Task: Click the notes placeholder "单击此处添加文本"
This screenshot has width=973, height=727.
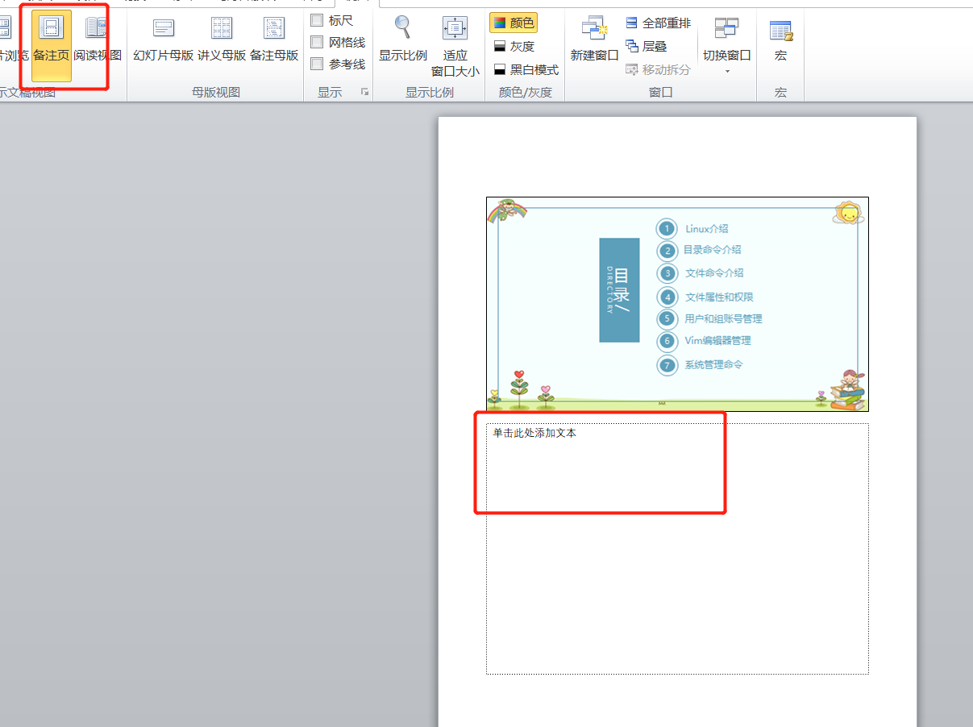Action: point(535,434)
